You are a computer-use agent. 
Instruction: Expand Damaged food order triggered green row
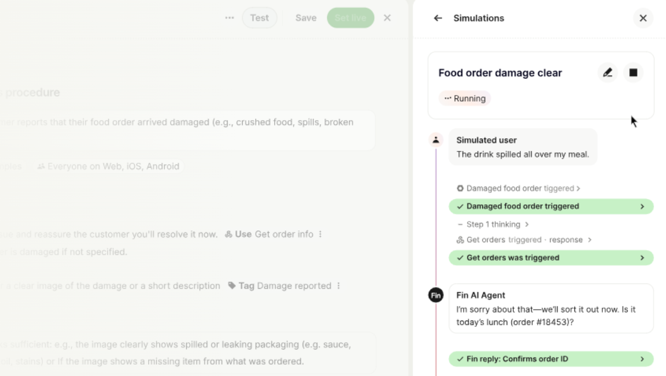coord(551,206)
